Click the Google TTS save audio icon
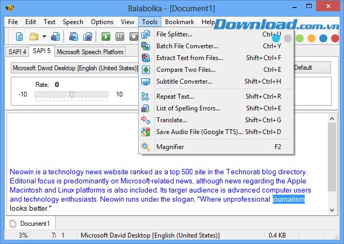Screen dimensions: 344x244 coord(146,132)
